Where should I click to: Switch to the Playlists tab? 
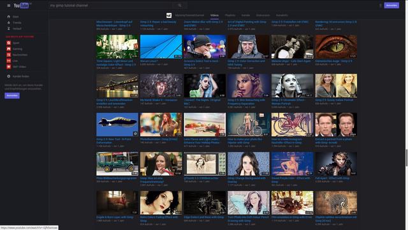230,15
